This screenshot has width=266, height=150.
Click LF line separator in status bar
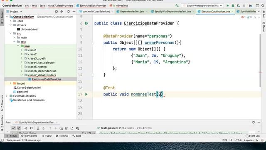coord(231,140)
